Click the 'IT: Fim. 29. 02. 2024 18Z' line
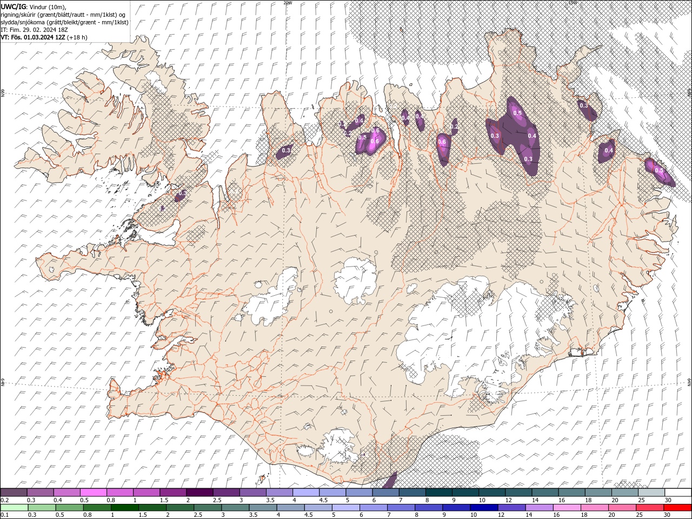 (x=35, y=30)
